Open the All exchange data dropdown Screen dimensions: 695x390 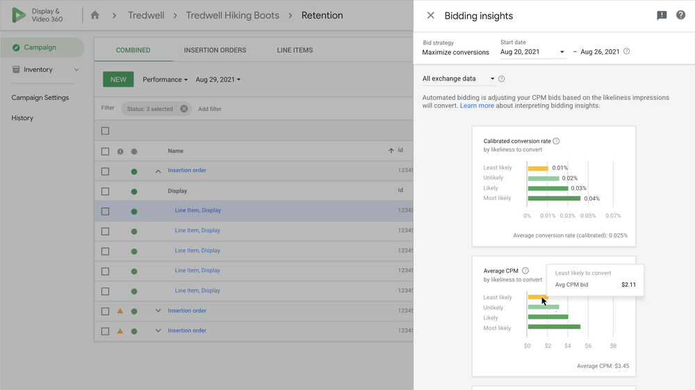458,79
